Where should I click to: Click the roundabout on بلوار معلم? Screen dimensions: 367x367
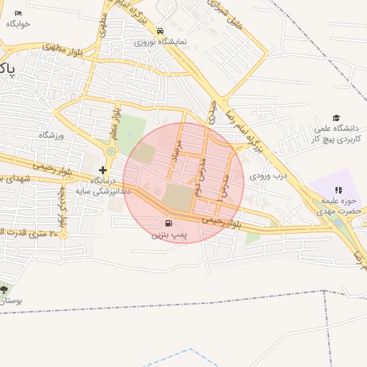pos(111,151)
